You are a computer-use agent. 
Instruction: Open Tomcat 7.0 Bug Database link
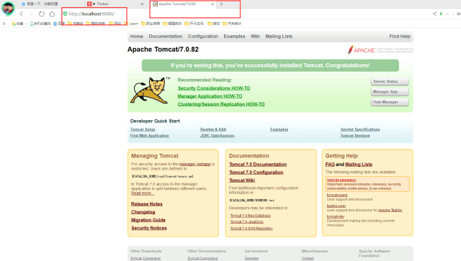(x=250, y=216)
